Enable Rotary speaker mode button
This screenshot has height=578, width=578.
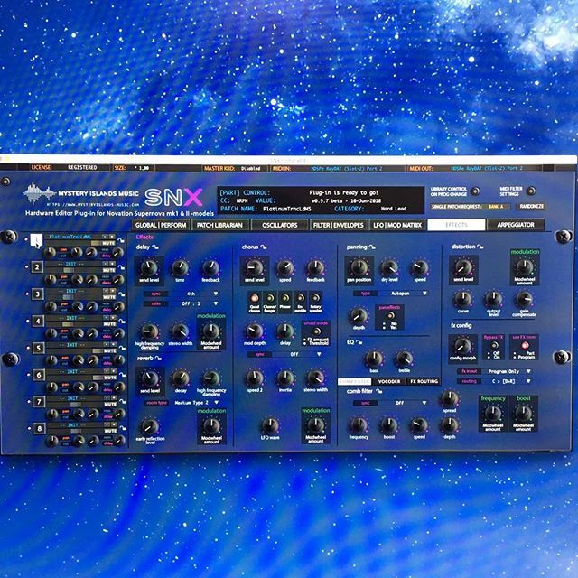(315, 298)
